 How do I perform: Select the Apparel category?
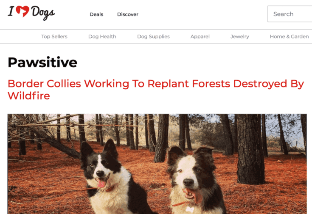tap(200, 36)
